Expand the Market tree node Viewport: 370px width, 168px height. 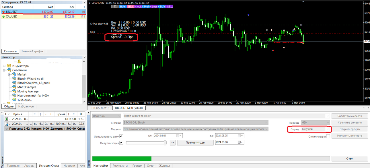(9, 74)
